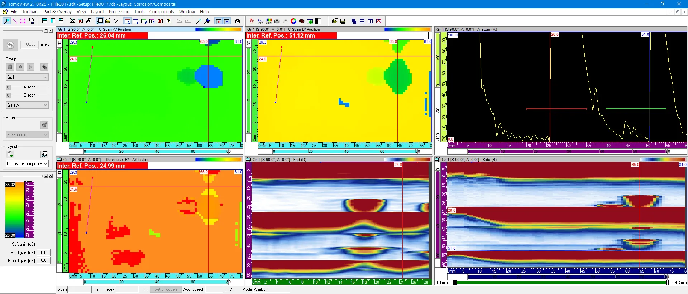The image size is (688, 294).
Task: Toggle the reference cursor R button
Action: (218, 21)
